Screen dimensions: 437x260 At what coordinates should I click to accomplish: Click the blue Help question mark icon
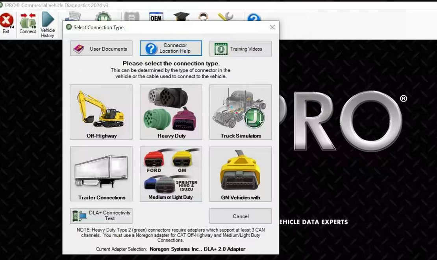(253, 16)
